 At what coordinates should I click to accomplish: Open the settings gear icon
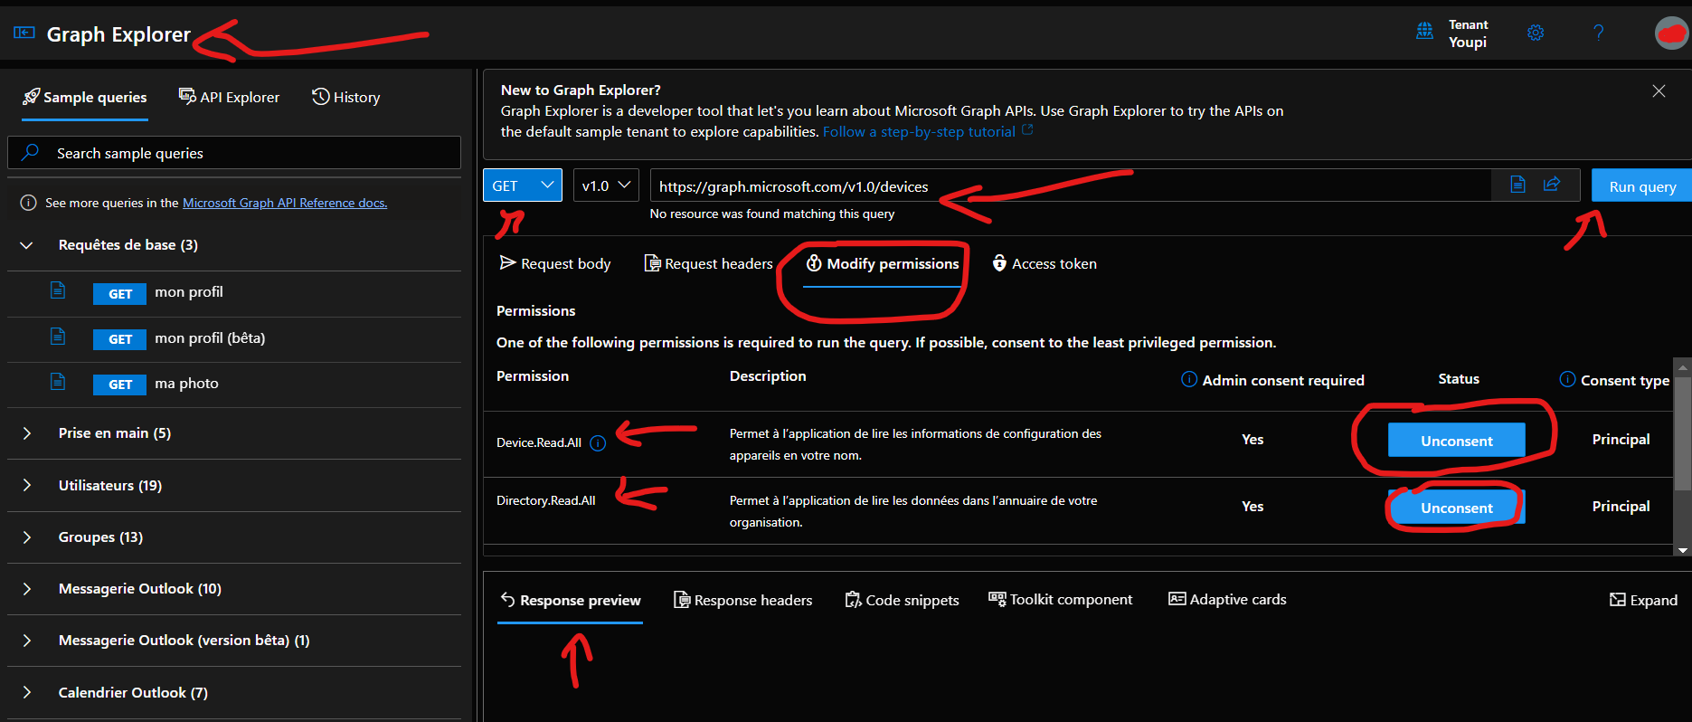pos(1536,33)
